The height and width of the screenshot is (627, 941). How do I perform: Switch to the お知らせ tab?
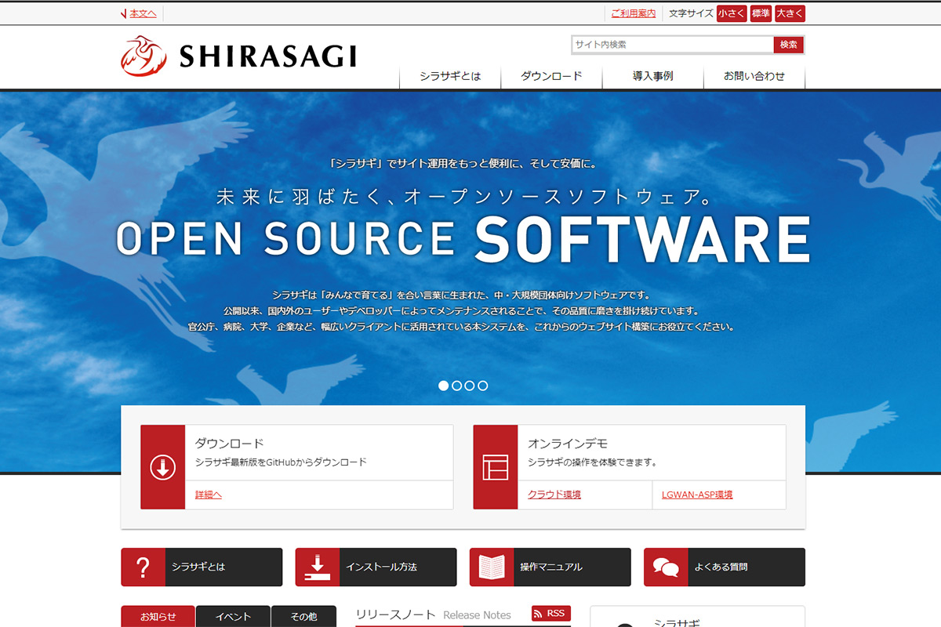[x=158, y=617]
